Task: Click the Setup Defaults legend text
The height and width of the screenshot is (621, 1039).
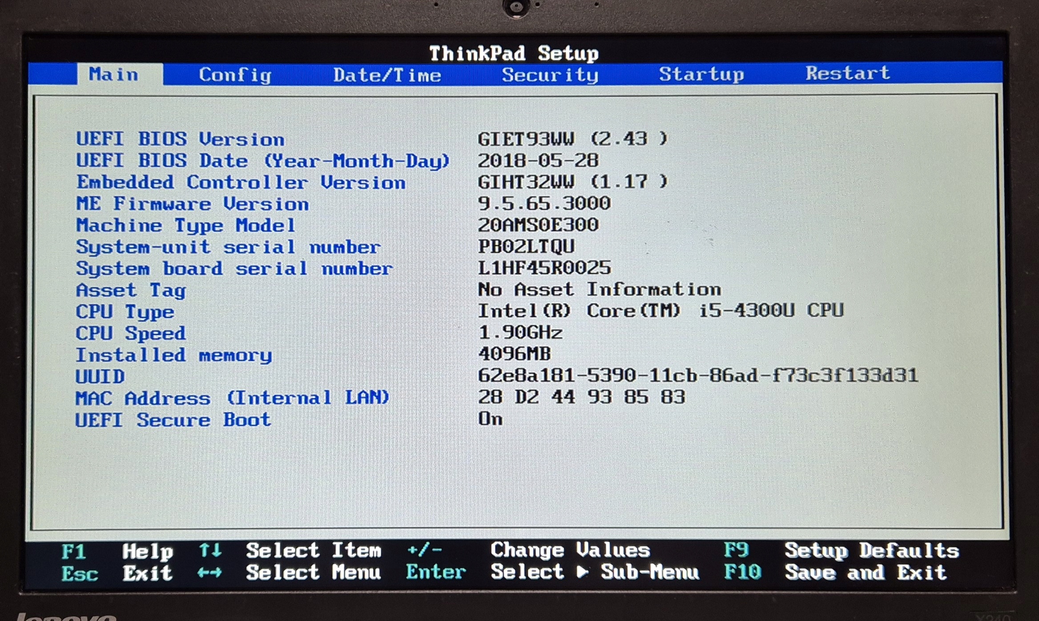Action: [872, 550]
